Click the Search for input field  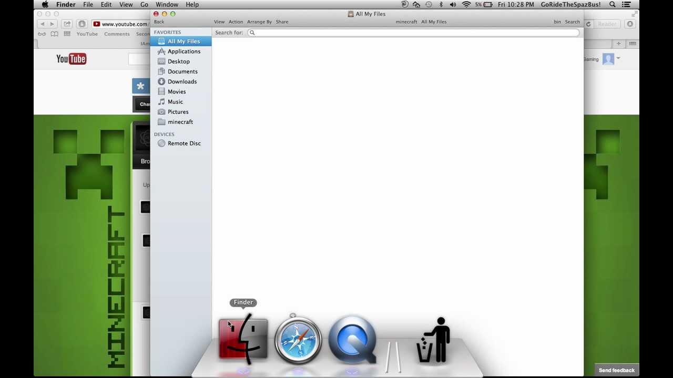click(413, 33)
